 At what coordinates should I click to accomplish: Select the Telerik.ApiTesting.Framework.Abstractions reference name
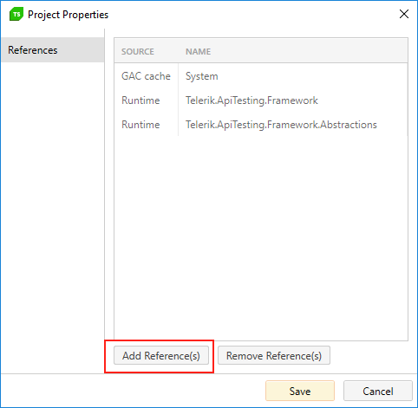[x=281, y=125]
